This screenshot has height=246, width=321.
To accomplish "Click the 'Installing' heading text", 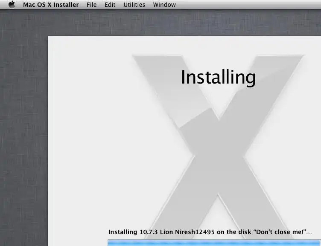I will 219,78.
